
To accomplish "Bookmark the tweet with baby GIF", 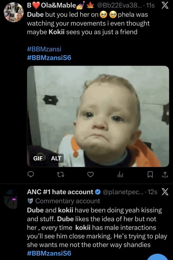I will coord(150,174).
